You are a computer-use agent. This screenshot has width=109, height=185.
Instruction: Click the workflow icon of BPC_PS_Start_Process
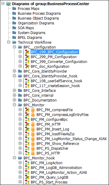[27, 182]
